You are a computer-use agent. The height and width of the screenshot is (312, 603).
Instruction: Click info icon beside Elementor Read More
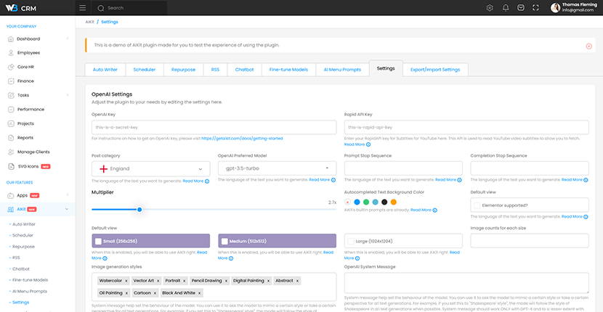tap(586, 217)
